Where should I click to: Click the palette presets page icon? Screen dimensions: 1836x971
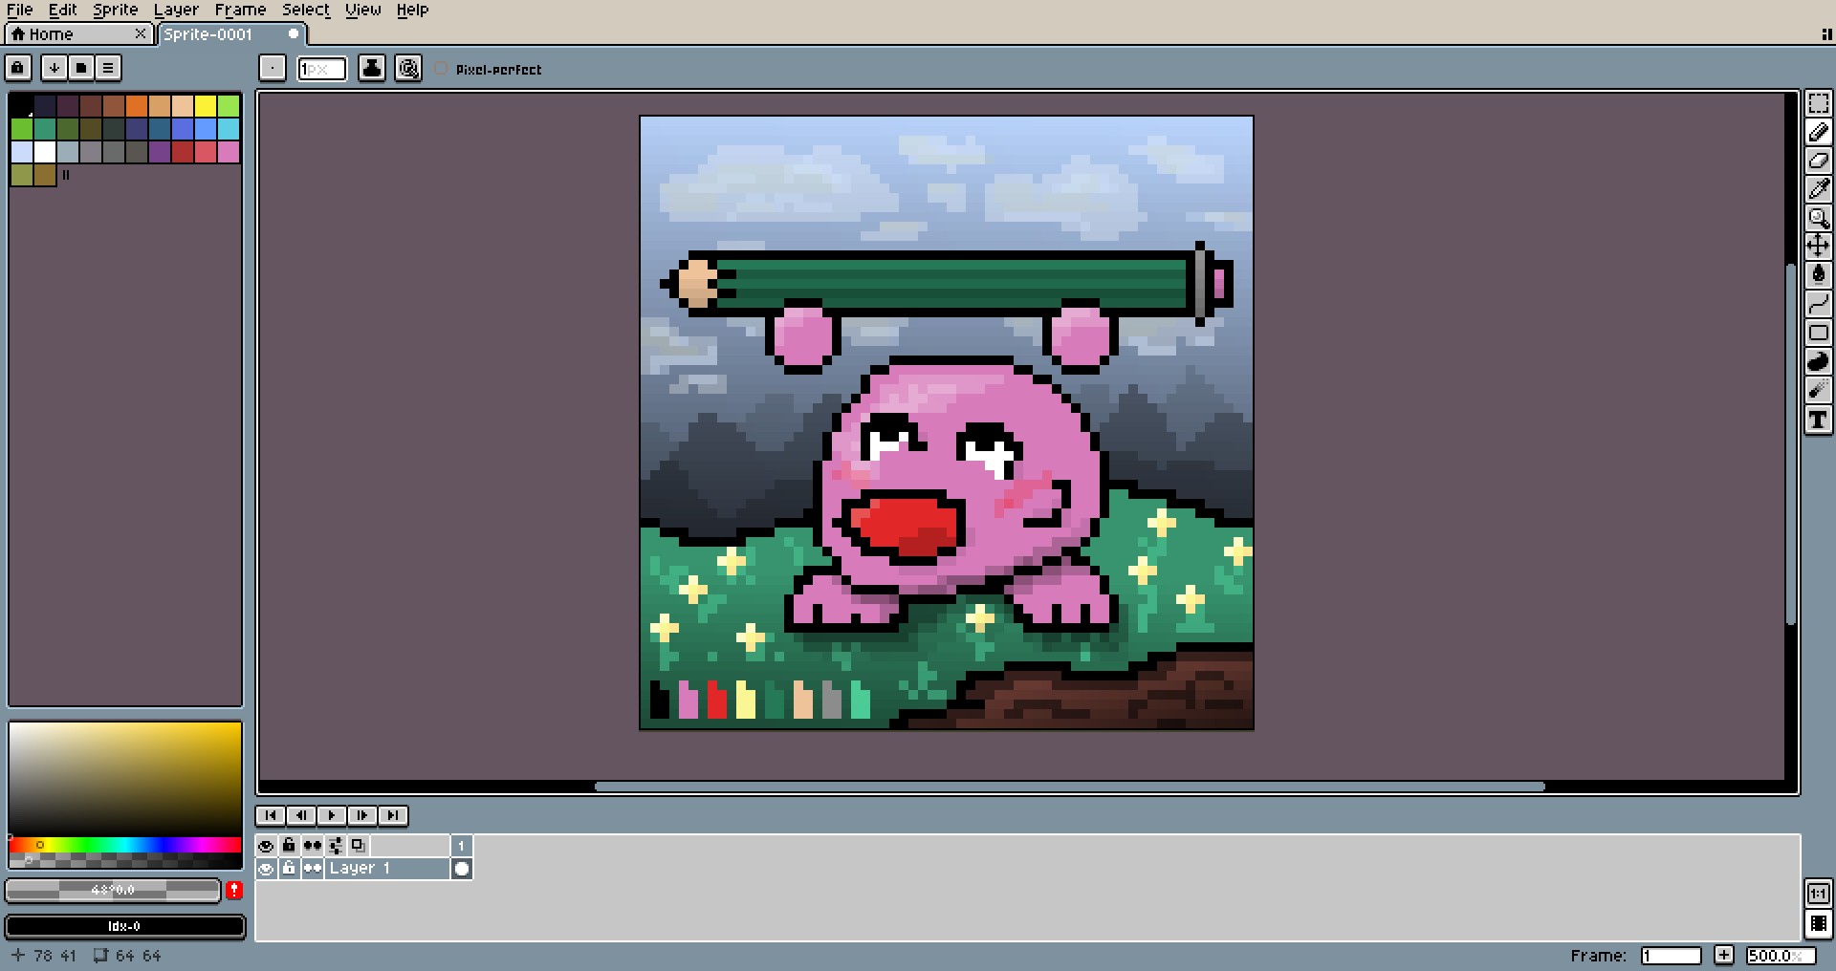(x=81, y=68)
